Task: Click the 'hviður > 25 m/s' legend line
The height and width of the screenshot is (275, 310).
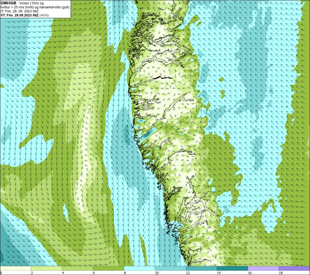Action: coord(35,7)
